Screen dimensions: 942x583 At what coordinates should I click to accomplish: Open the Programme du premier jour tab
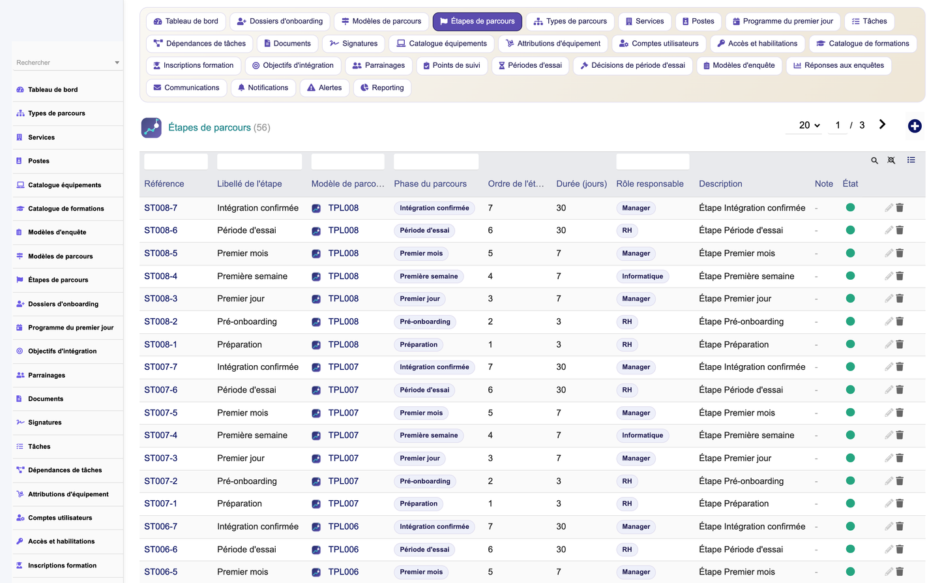pos(782,22)
